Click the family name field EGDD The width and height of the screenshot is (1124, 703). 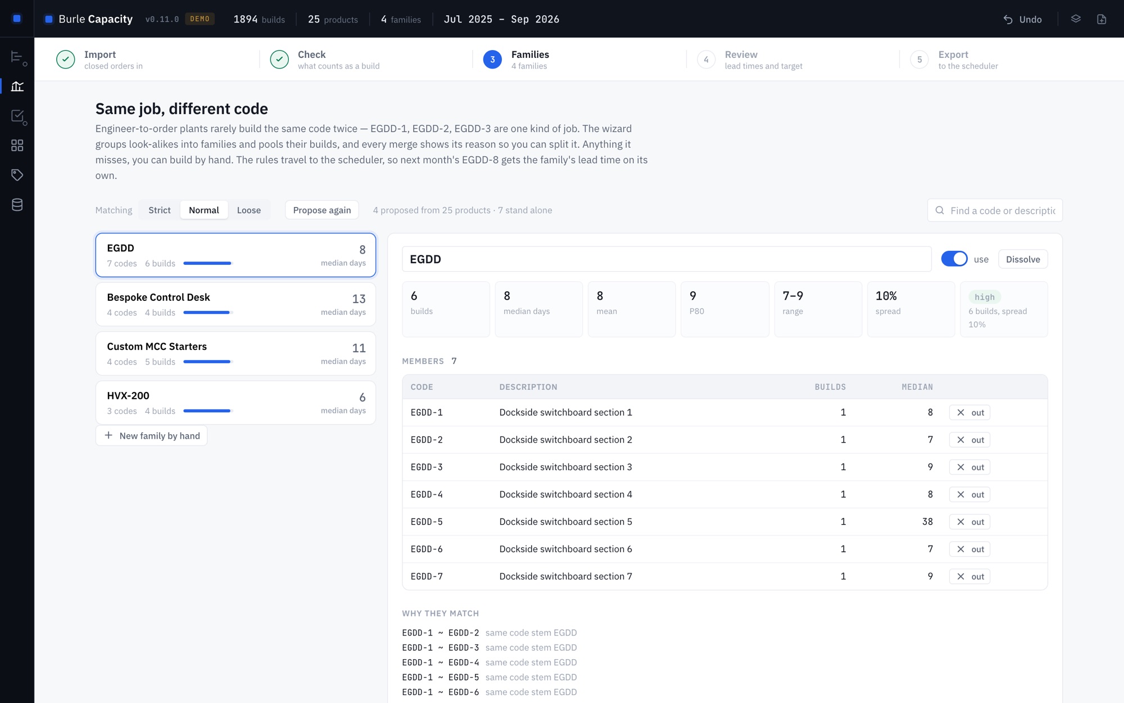tap(667, 259)
